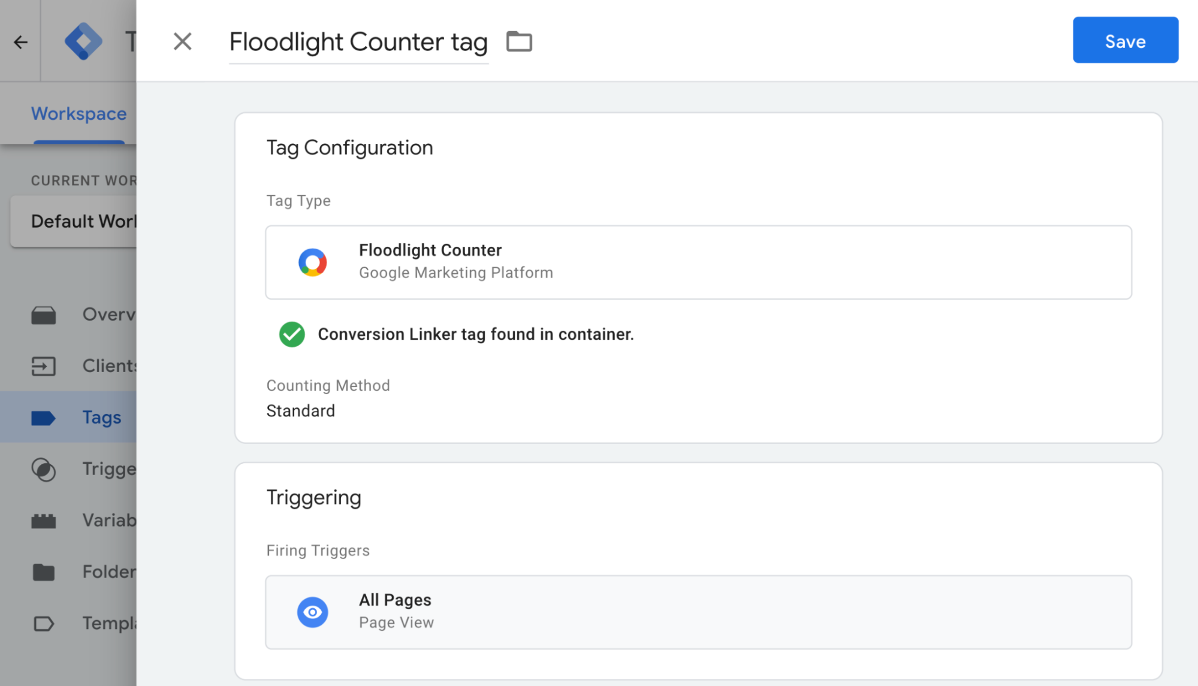Toggle the All Pages visibility eye icon
This screenshot has height=686, width=1198.
(x=313, y=611)
